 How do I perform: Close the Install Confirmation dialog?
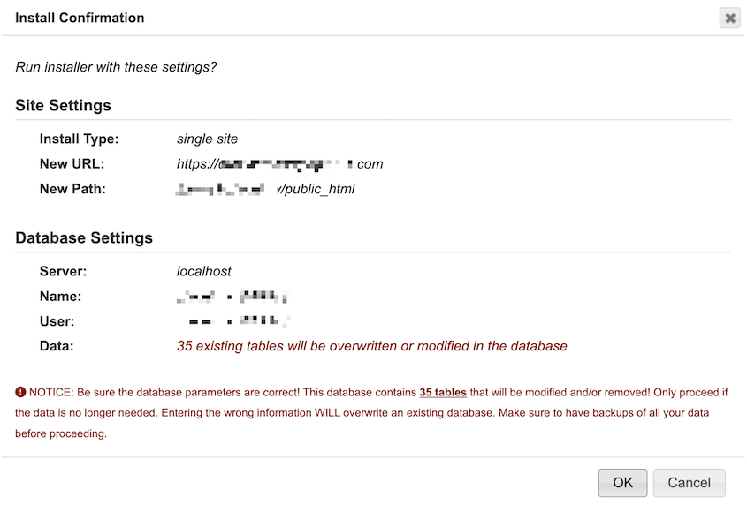click(729, 18)
